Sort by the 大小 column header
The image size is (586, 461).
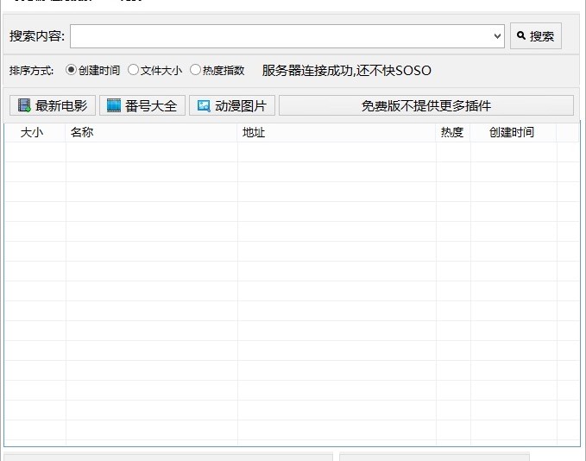[x=35, y=132]
